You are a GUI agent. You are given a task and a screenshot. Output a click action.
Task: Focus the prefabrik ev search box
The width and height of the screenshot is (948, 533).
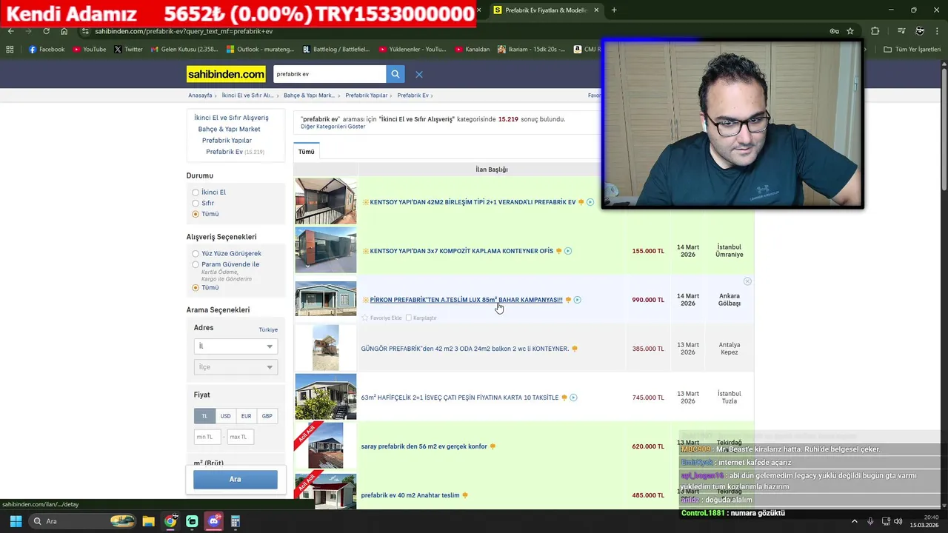click(x=329, y=74)
